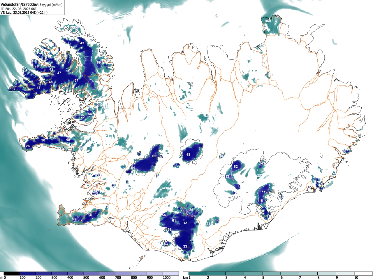Click the 119 visibility value in the southeast
373x280 pixels.
(265, 192)
